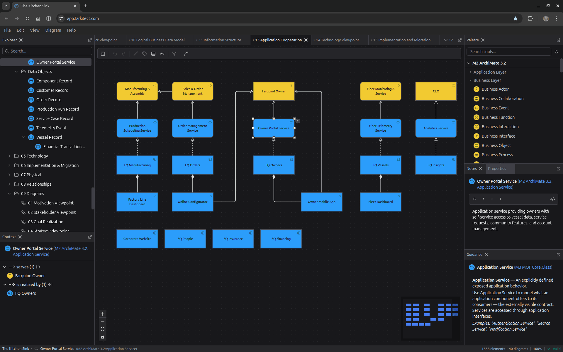Toggle bold formatting in Notes editor
The height and width of the screenshot is (352, 563).
coord(474,199)
